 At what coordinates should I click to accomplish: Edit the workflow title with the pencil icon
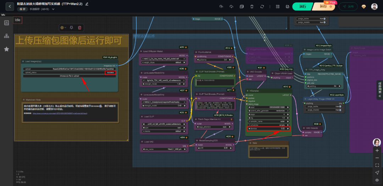pyautogui.click(x=87, y=4)
